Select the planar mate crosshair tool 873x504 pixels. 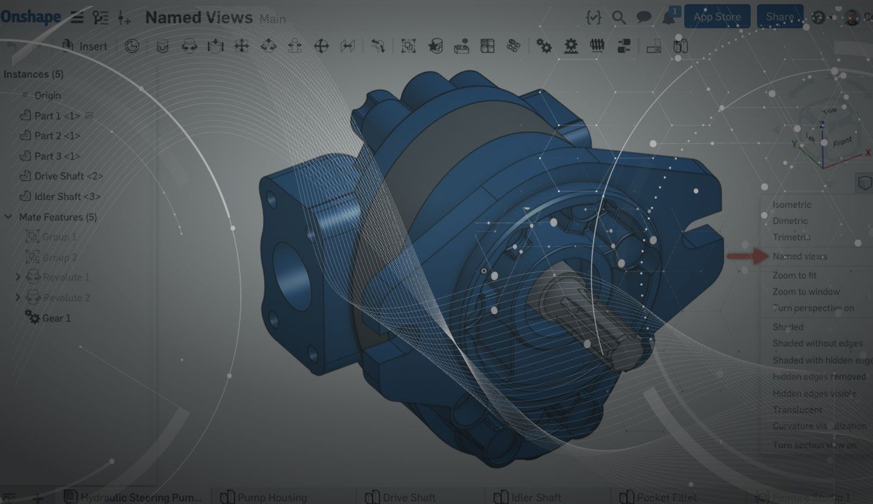321,46
